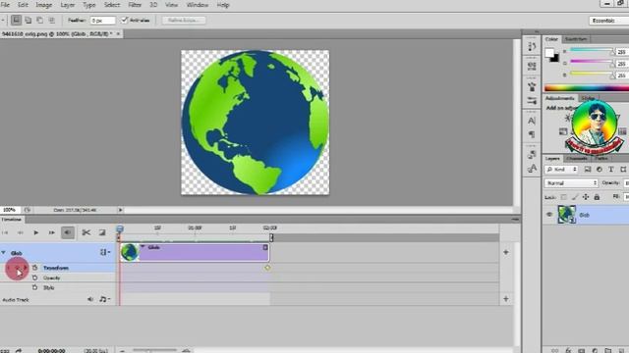Image resolution: width=629 pixels, height=353 pixels.
Task: Enable Style keyframe stopwatch
Action: click(x=35, y=287)
